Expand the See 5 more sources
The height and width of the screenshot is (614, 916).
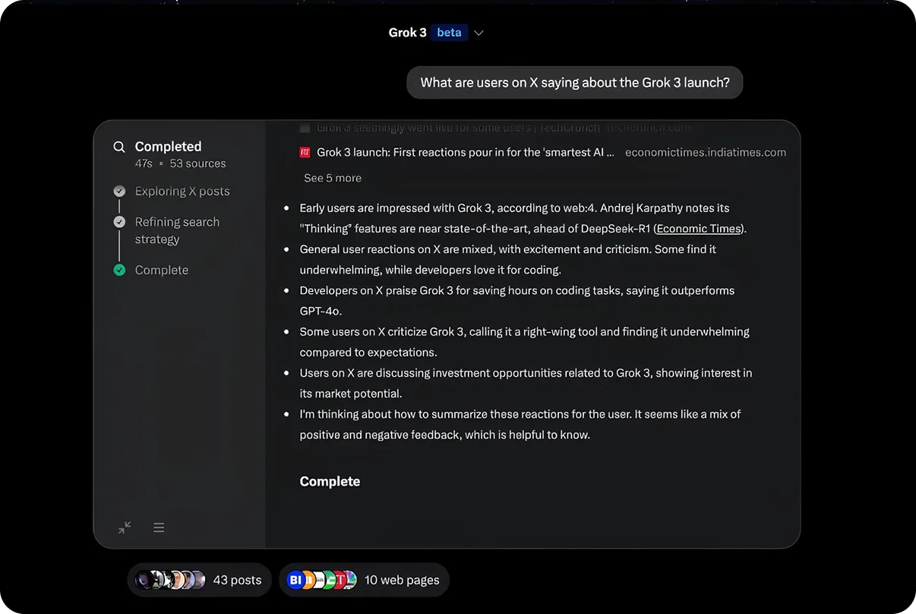click(333, 178)
